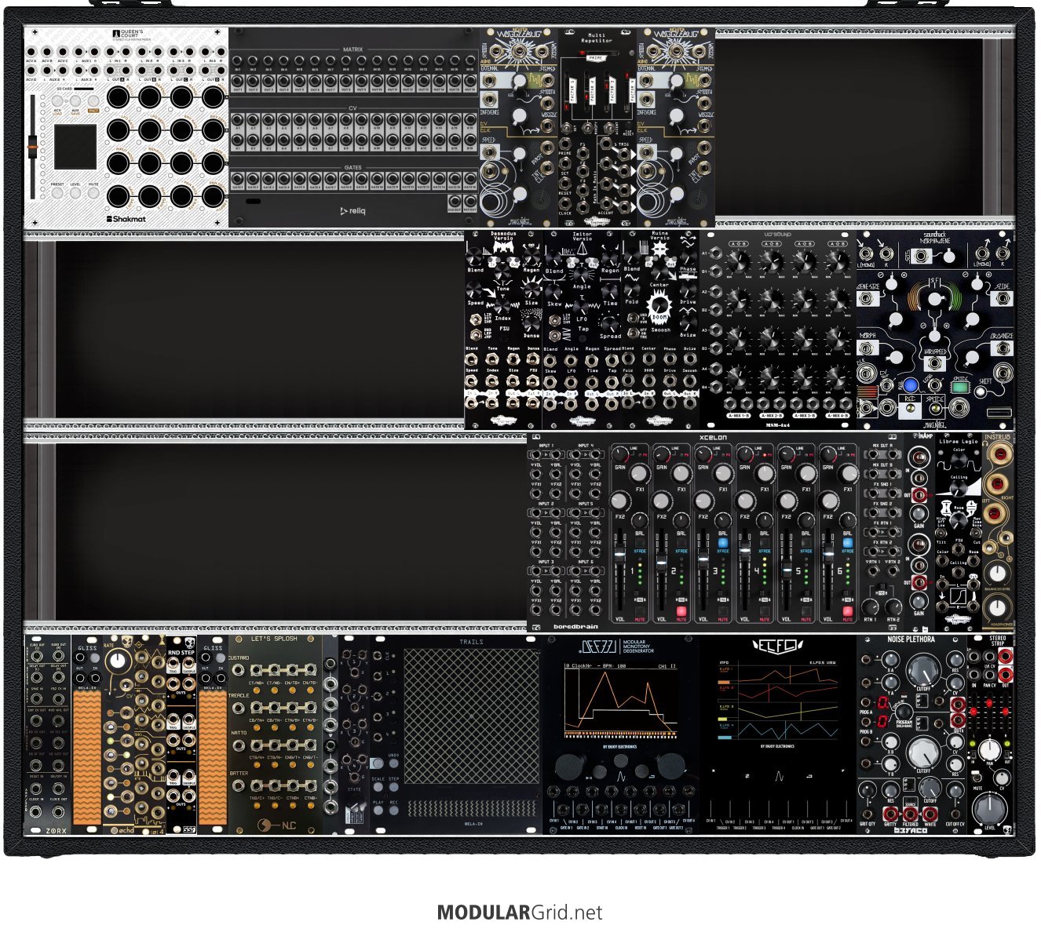
Task: Click the WHITE output jack on Noise Plethora
Action: (931, 813)
